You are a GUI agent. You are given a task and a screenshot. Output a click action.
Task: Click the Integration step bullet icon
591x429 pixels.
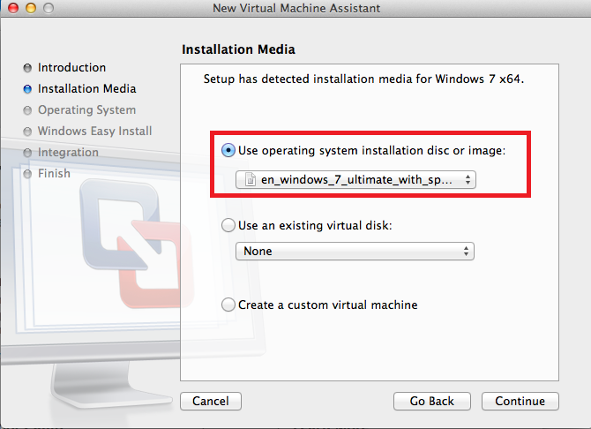point(28,153)
